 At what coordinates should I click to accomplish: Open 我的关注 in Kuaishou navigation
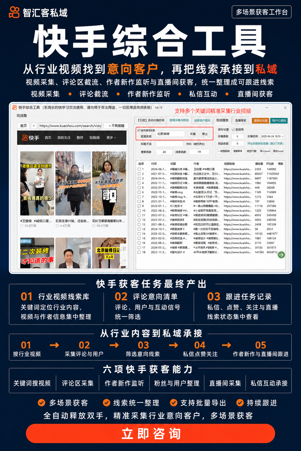pos(64,138)
